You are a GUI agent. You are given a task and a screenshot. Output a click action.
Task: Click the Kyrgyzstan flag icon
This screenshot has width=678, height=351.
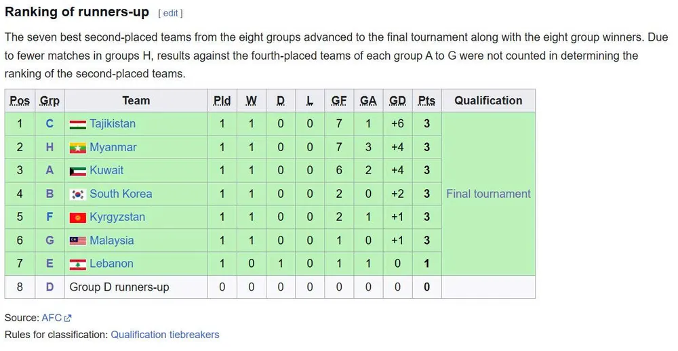point(78,218)
